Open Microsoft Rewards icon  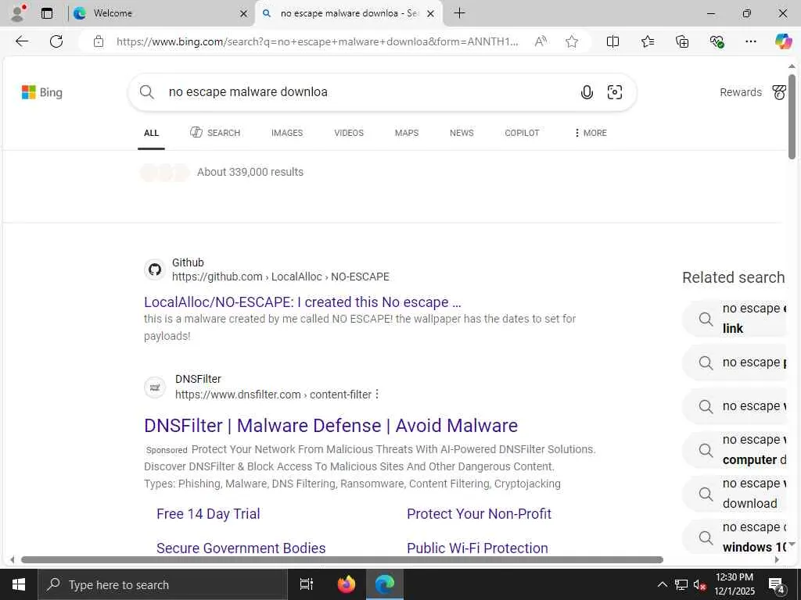click(x=779, y=92)
